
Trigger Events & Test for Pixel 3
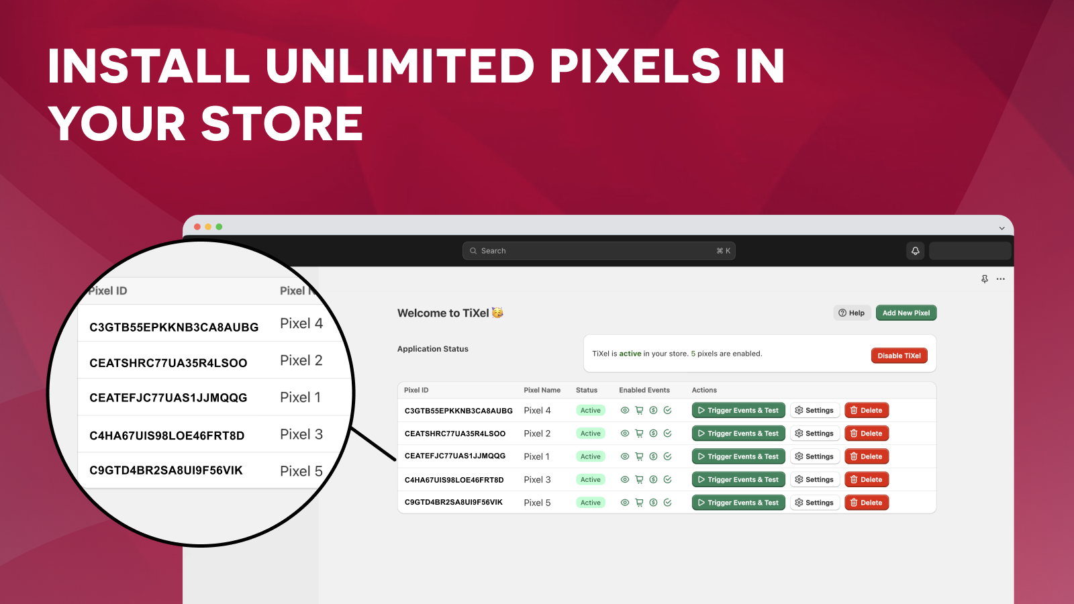738,479
